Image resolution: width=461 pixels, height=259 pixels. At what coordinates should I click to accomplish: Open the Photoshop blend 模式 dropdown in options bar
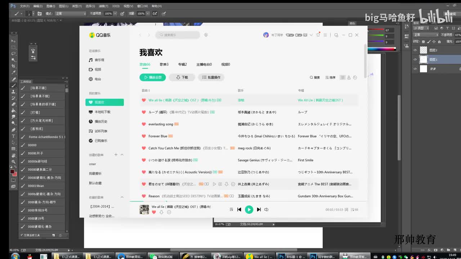point(71,13)
